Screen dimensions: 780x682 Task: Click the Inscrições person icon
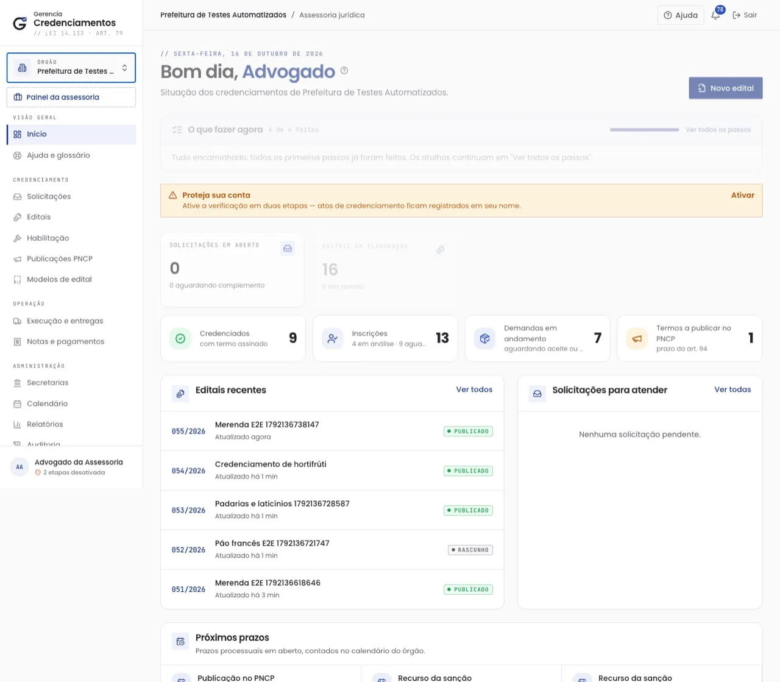[332, 338]
